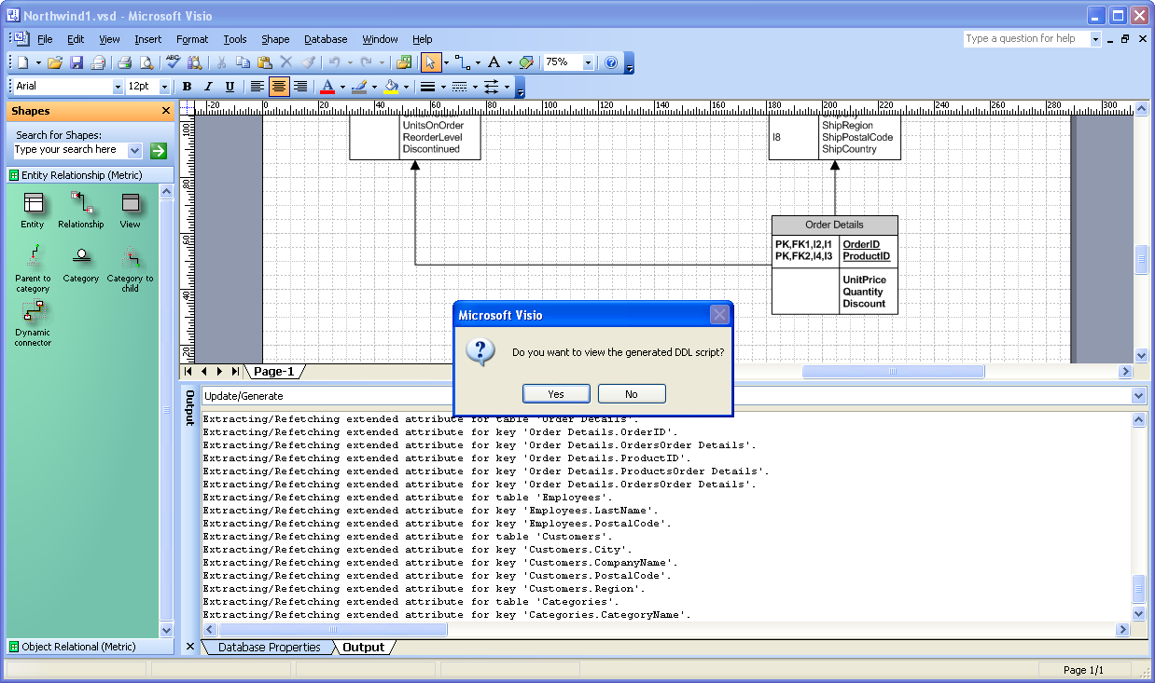This screenshot has height=683, width=1155.
Task: Click Yes to view the DDL script
Action: tap(556, 393)
